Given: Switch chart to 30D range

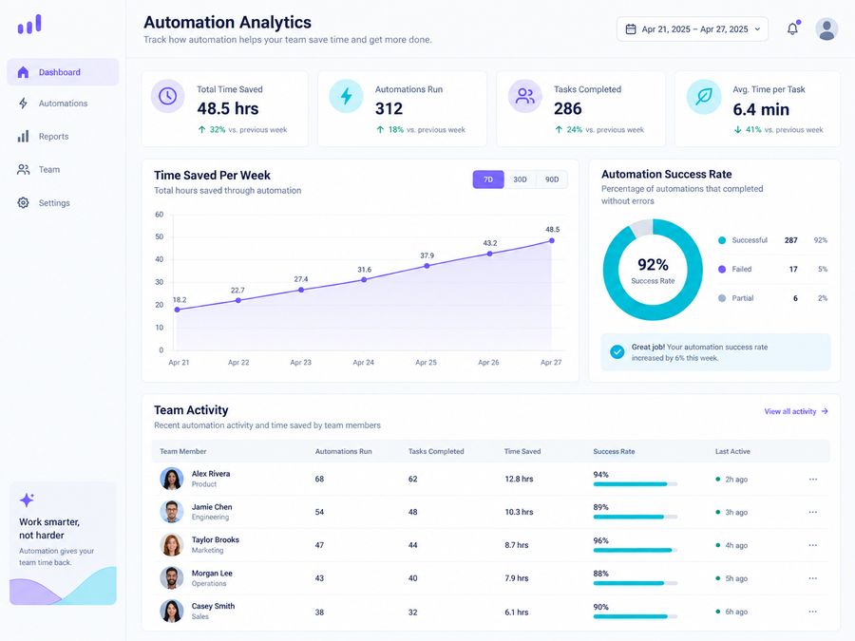Looking at the screenshot, I should pyautogui.click(x=521, y=179).
